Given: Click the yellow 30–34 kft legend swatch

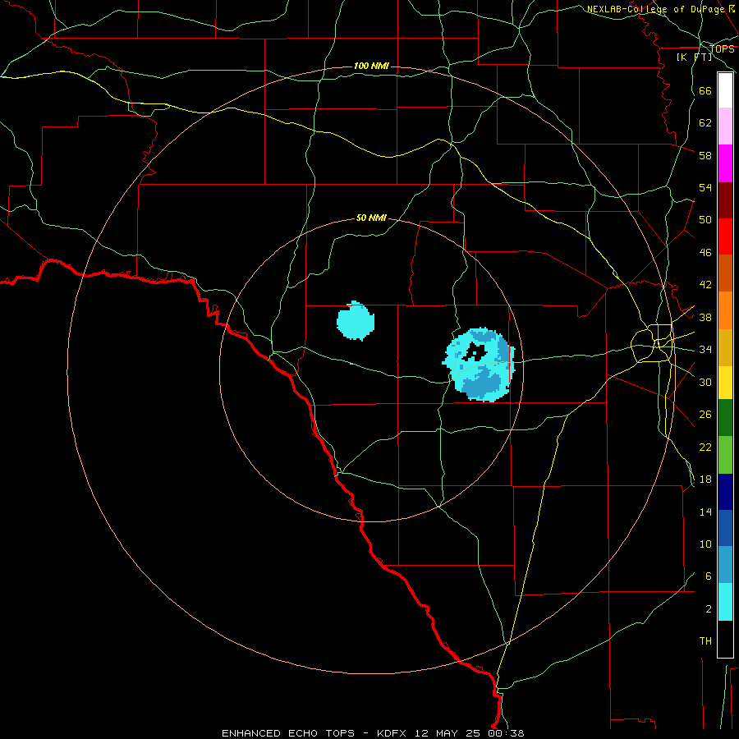Looking at the screenshot, I should pos(725,383).
